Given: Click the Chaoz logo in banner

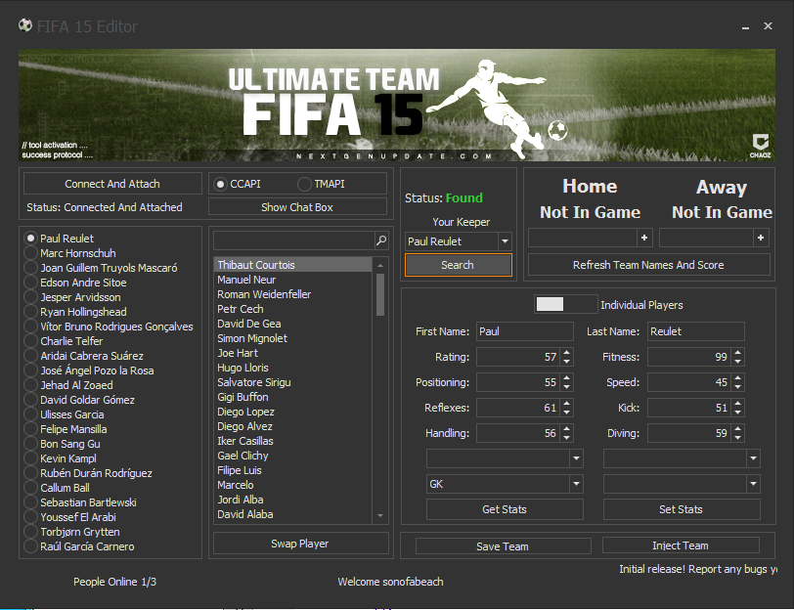Looking at the screenshot, I should coord(760,146).
